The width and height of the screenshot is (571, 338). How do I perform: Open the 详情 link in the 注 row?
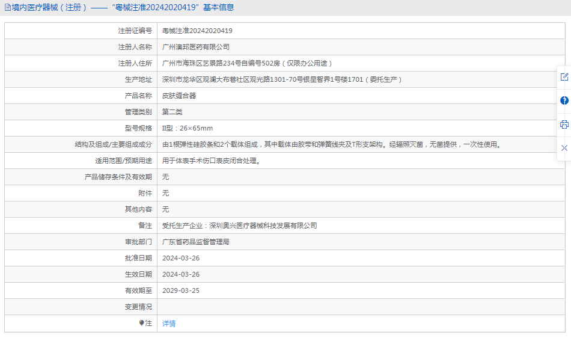click(169, 324)
